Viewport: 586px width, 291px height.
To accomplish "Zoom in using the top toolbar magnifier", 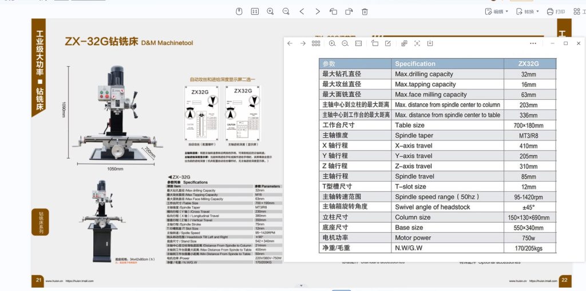I will tap(270, 11).
